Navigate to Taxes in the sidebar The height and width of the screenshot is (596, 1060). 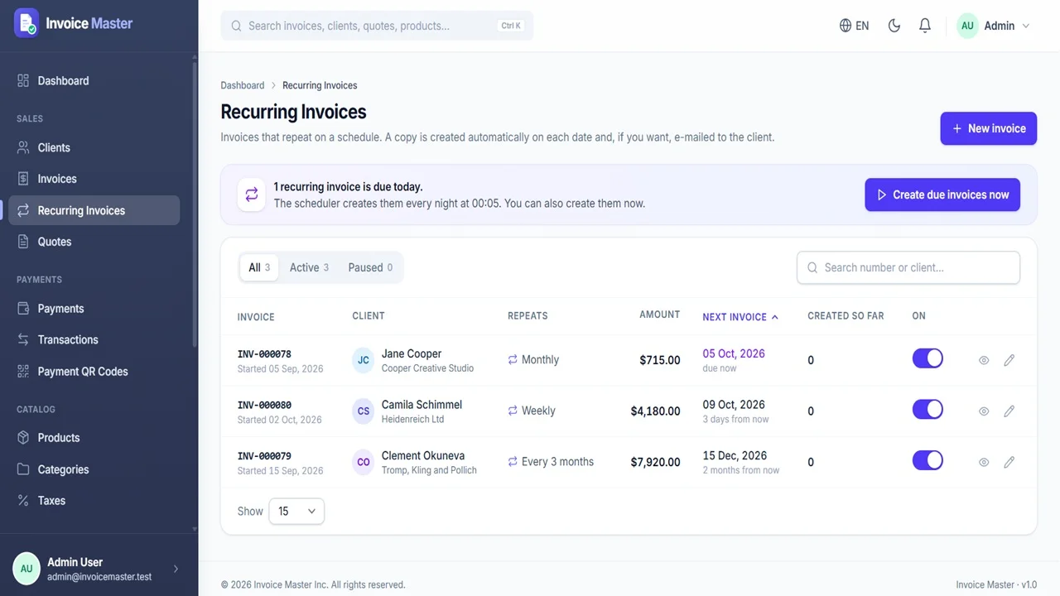click(x=94, y=501)
